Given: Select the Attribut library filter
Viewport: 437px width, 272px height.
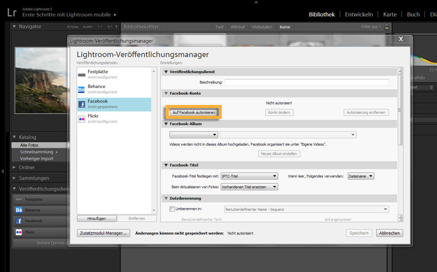Looking at the screenshot, I should [237, 27].
